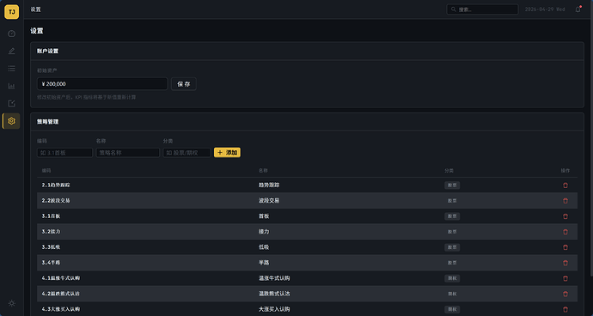Image resolution: width=593 pixels, height=316 pixels.
Task: Focus the search box in header
Action: 482,9
